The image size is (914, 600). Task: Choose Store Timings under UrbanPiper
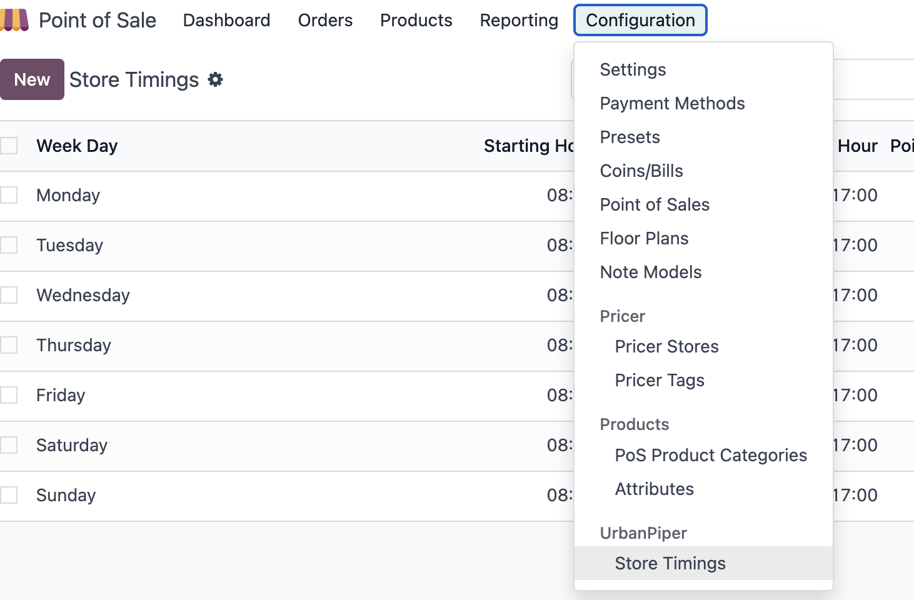(703, 563)
